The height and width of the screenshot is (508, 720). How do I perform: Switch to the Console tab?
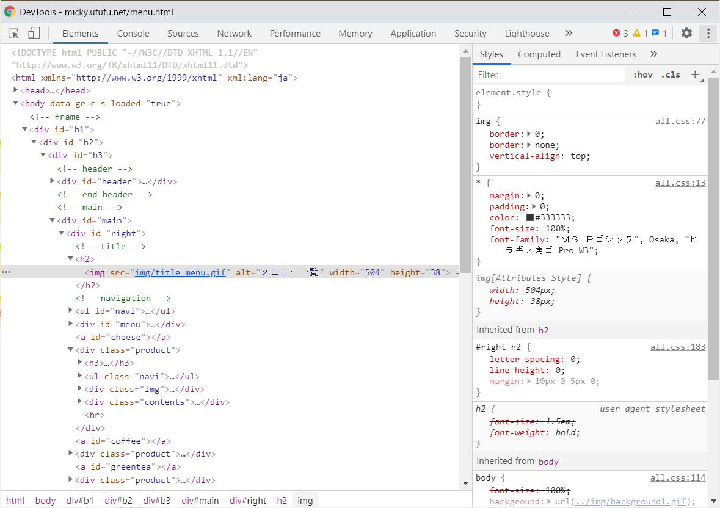133,34
